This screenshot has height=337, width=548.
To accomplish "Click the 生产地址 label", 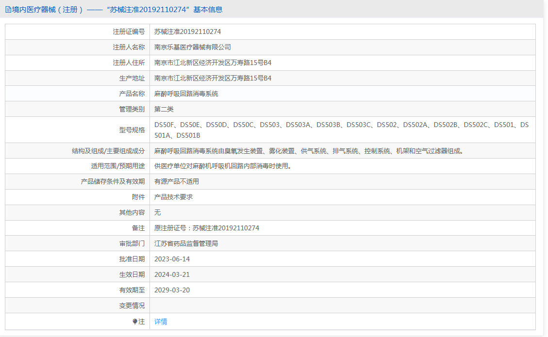I will [x=132, y=78].
